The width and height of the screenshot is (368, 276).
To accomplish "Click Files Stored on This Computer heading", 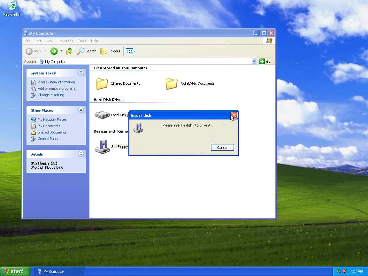I will 120,68.
